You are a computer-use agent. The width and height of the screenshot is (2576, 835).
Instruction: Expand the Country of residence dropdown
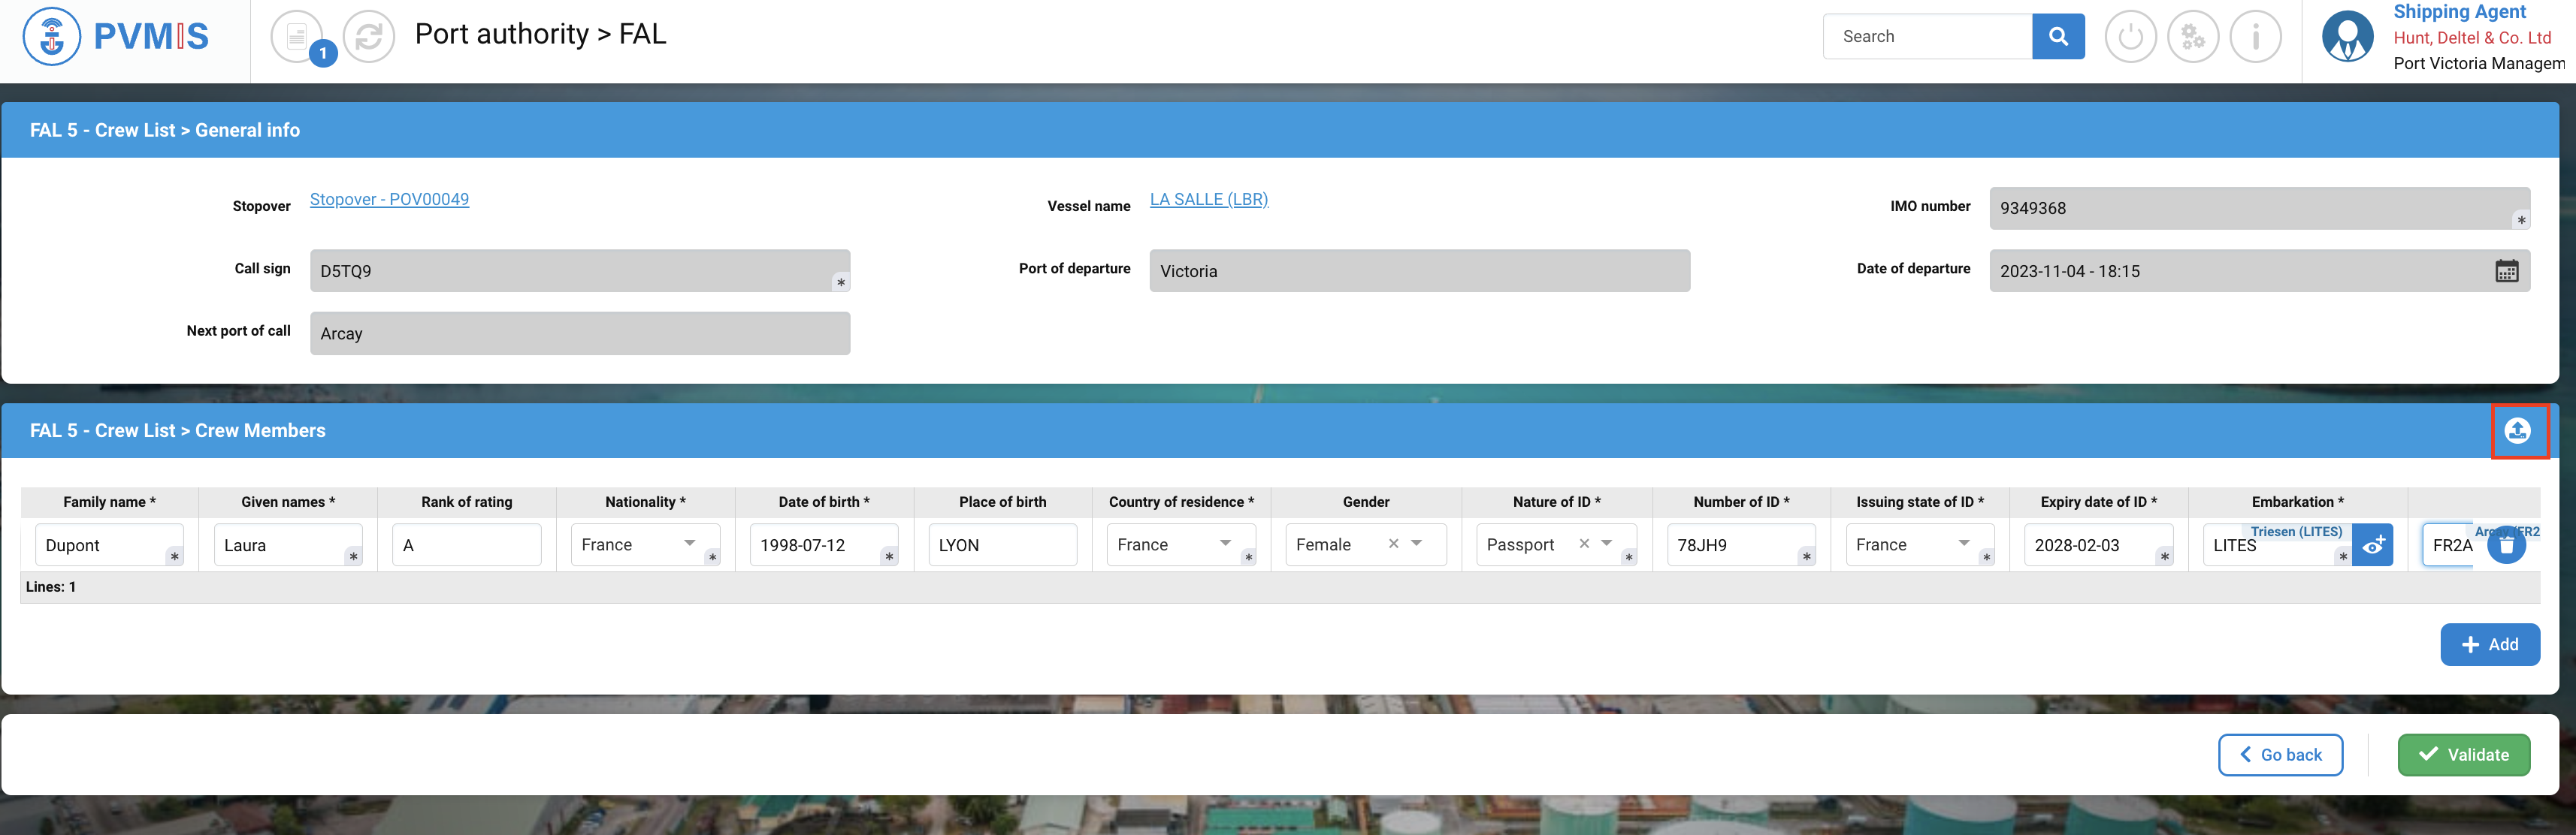tap(1225, 544)
